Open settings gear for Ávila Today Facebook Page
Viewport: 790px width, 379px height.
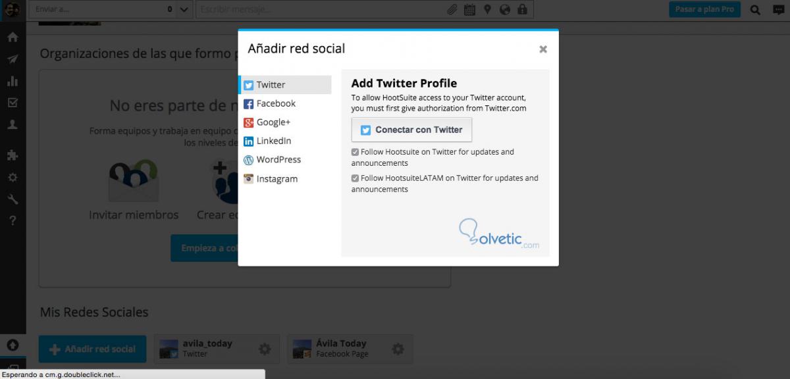point(398,349)
